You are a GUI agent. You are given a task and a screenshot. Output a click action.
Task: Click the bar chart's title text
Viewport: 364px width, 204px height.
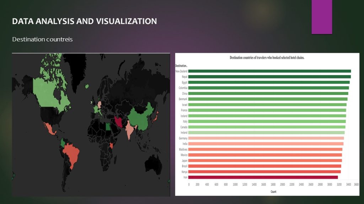coord(267,57)
